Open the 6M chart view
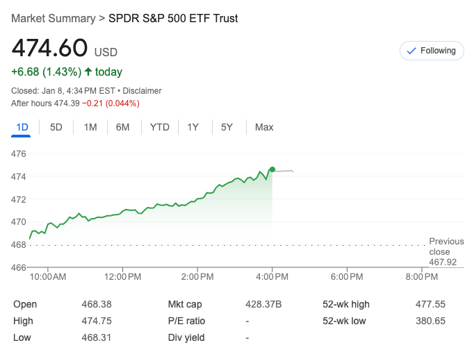Screen dimensions: 474x352 tap(123, 127)
